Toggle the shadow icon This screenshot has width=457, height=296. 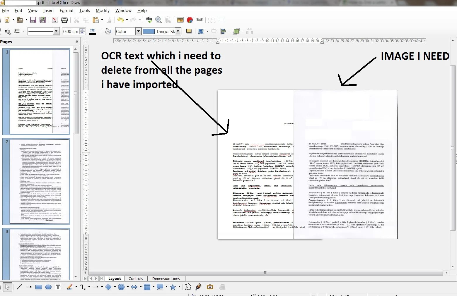click(x=189, y=31)
